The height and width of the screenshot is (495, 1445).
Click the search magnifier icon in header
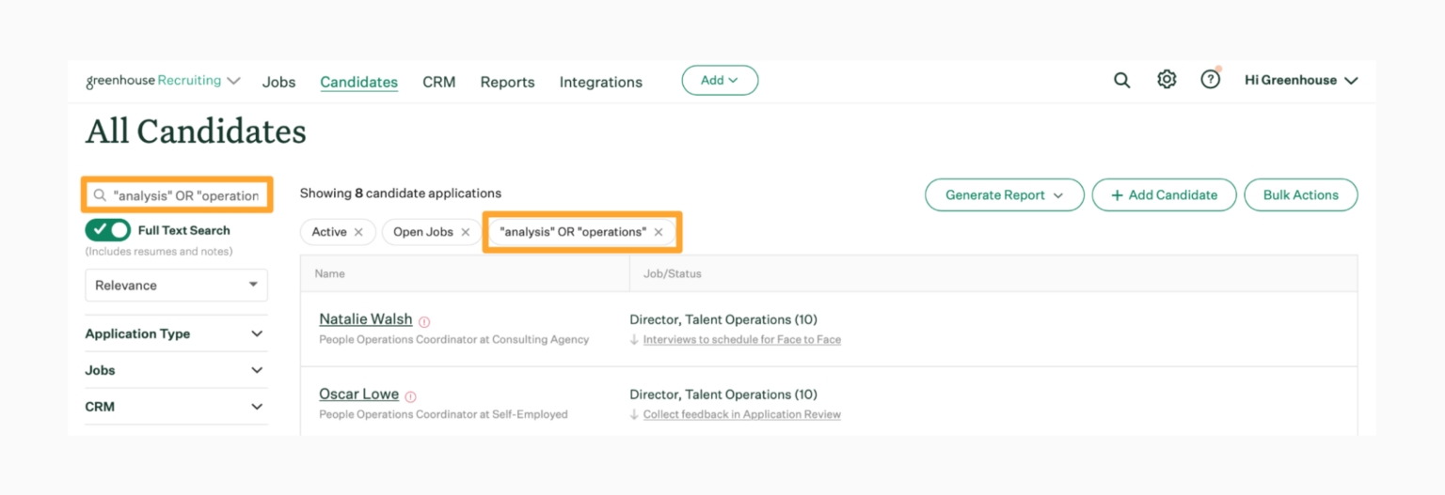click(1121, 81)
